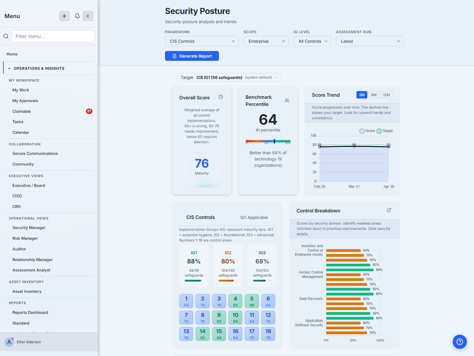Click the Filter menu input field

pyautogui.click(x=53, y=36)
